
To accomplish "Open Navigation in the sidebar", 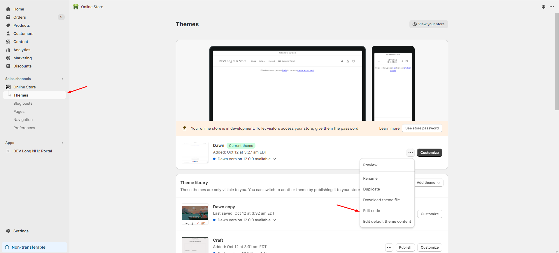I will pos(23,120).
